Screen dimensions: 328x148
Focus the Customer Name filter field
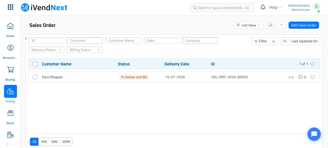(123, 41)
